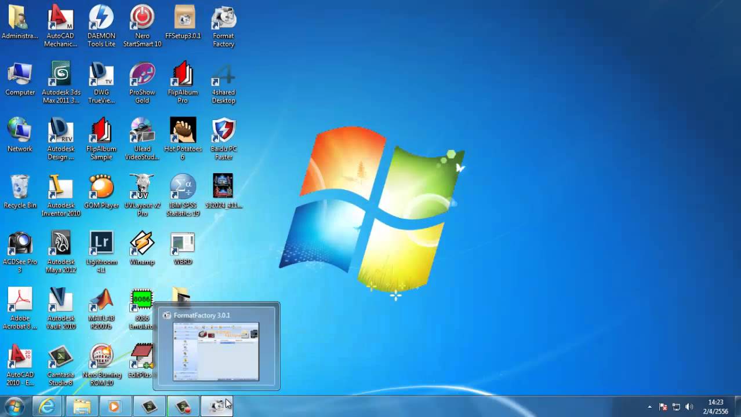Select the 4shared Desktop shortcut
The width and height of the screenshot is (741, 417).
coord(223,83)
